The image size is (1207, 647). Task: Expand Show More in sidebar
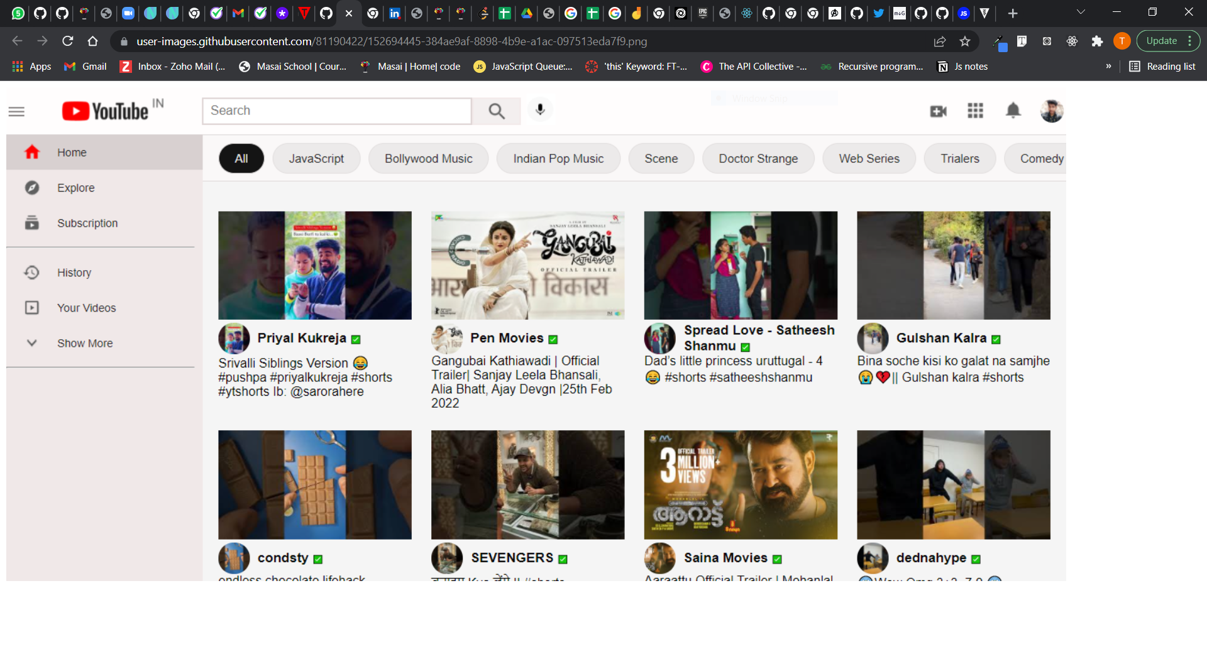coord(85,343)
